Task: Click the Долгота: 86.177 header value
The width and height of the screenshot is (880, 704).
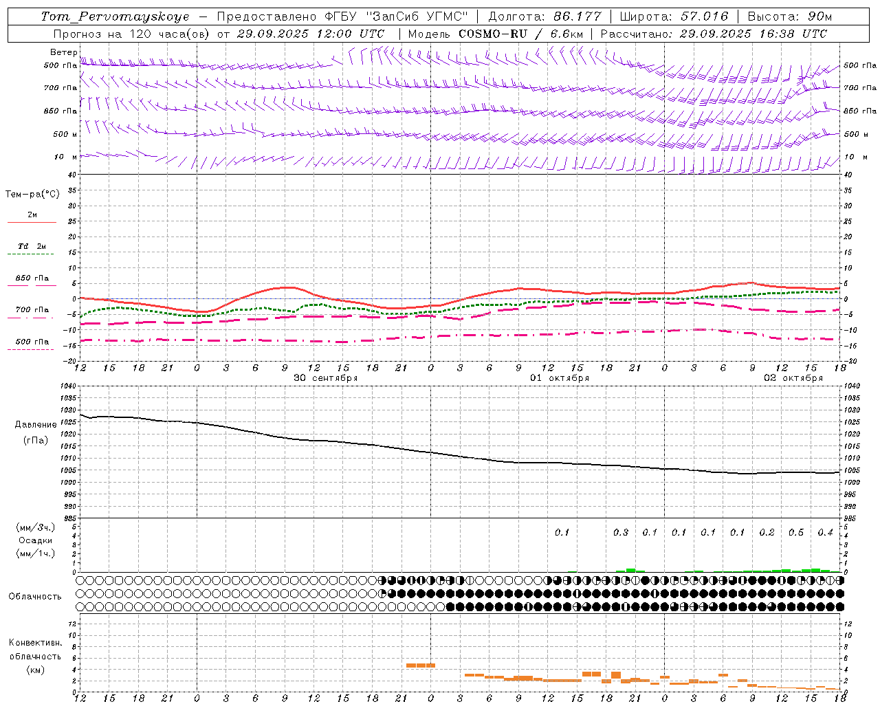Action: 544,16
